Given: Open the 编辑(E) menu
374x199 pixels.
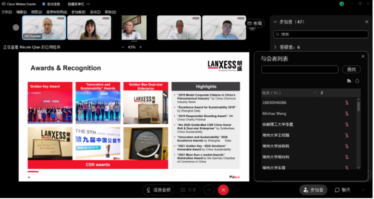Looking at the screenshot, I should click(x=22, y=12).
